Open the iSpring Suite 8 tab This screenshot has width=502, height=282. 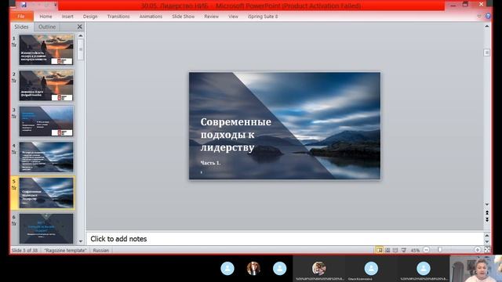point(263,16)
